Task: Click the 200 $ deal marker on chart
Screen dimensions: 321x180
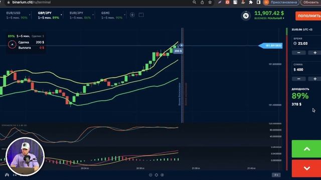Action: [x=178, y=51]
